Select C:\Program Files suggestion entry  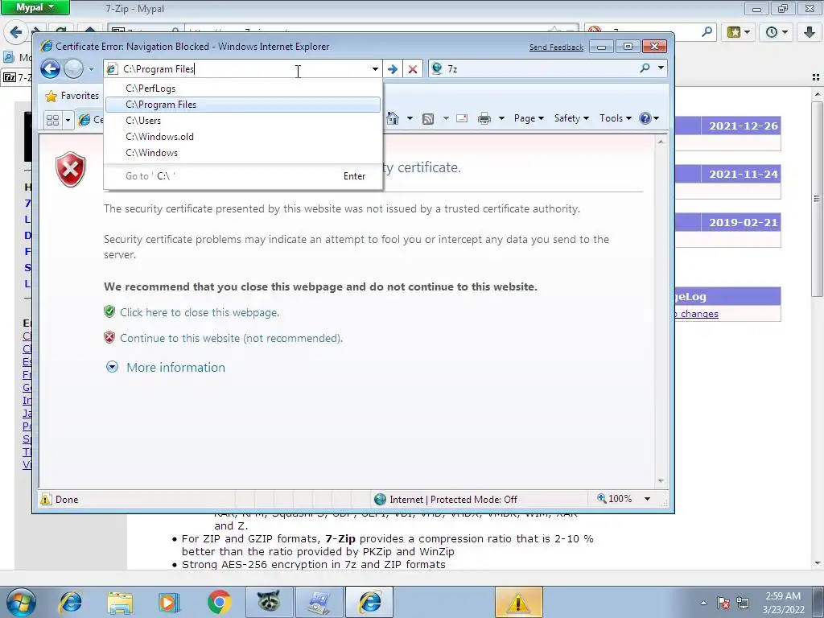click(x=243, y=105)
